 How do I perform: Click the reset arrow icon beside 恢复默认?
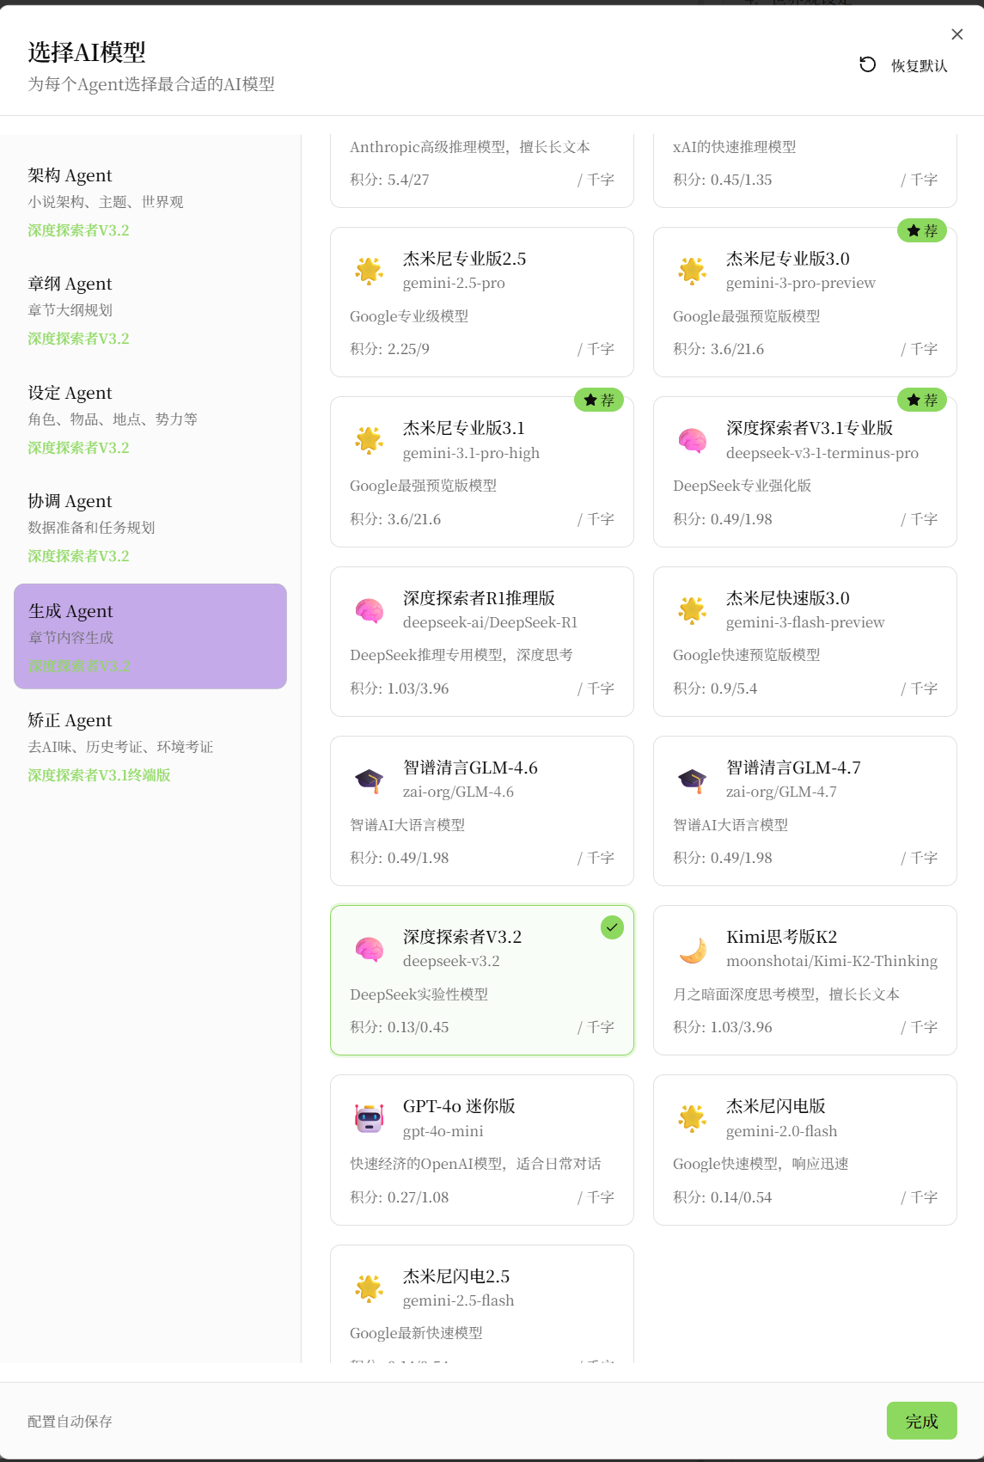[x=868, y=65]
